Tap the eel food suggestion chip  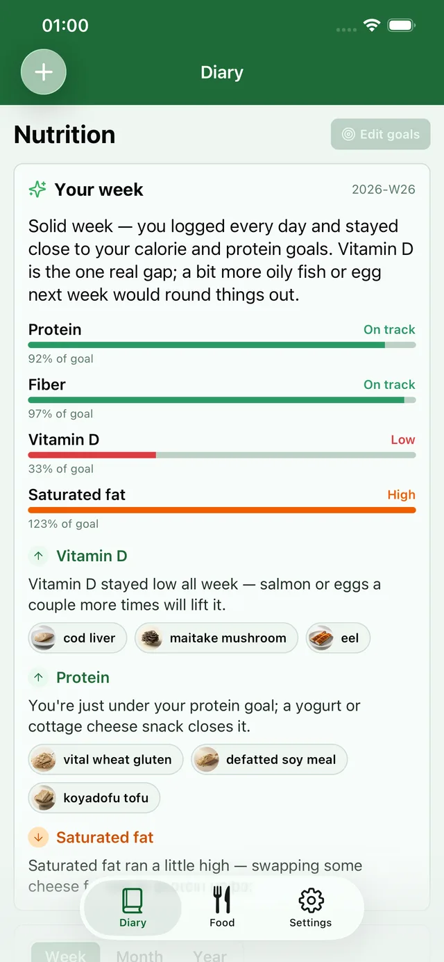pos(338,638)
